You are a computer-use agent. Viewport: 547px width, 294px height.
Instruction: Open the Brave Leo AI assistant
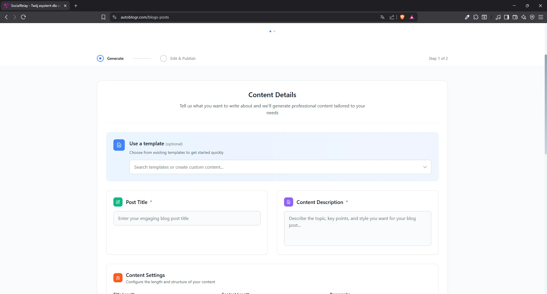[524, 17]
